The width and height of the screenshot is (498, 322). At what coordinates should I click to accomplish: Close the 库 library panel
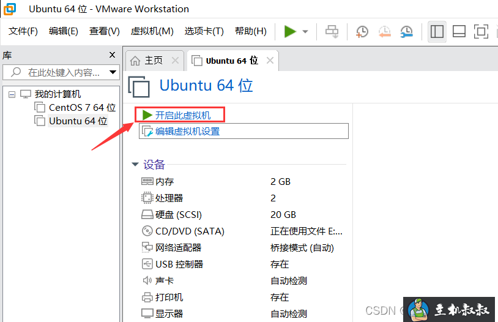[x=112, y=55]
